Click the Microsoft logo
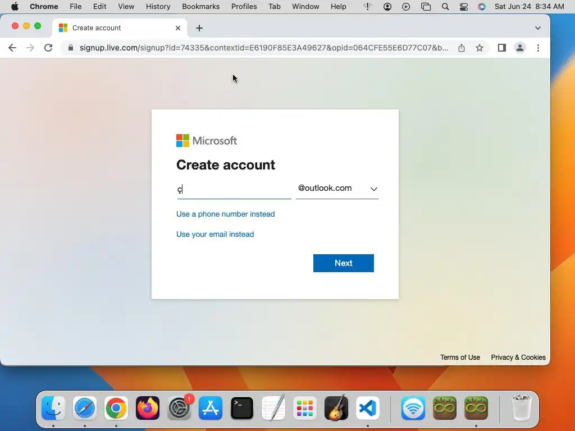Viewport: 575px width, 431px height. point(207,141)
